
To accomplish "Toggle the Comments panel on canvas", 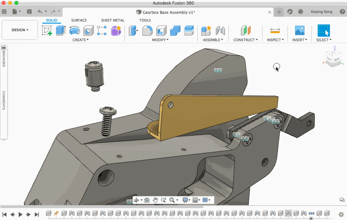I will click(x=342, y=200).
